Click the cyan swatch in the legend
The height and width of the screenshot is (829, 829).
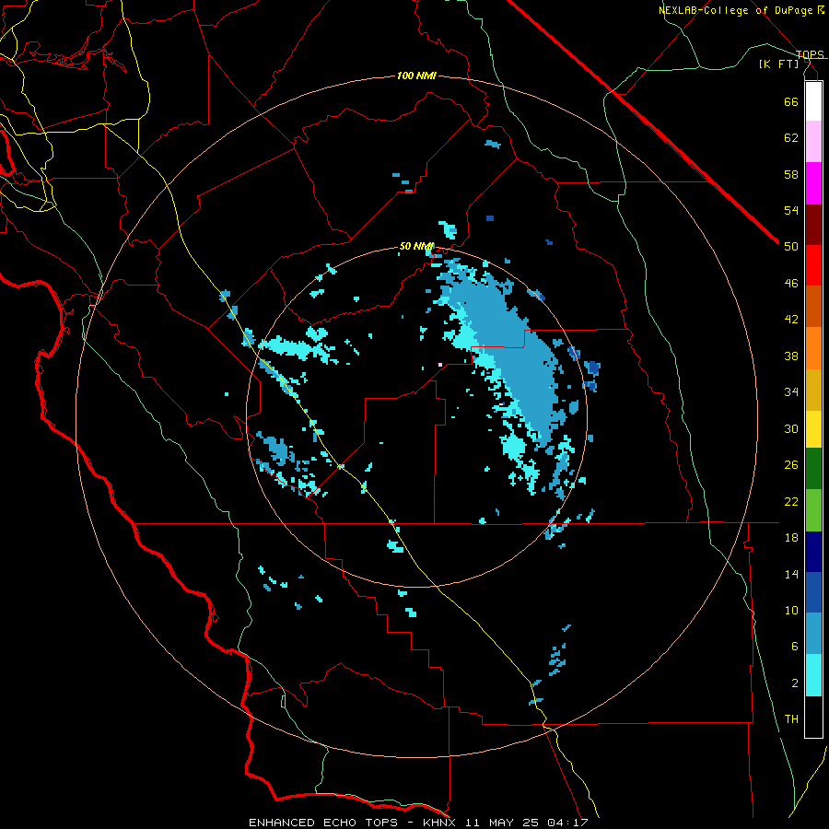pyautogui.click(x=813, y=675)
